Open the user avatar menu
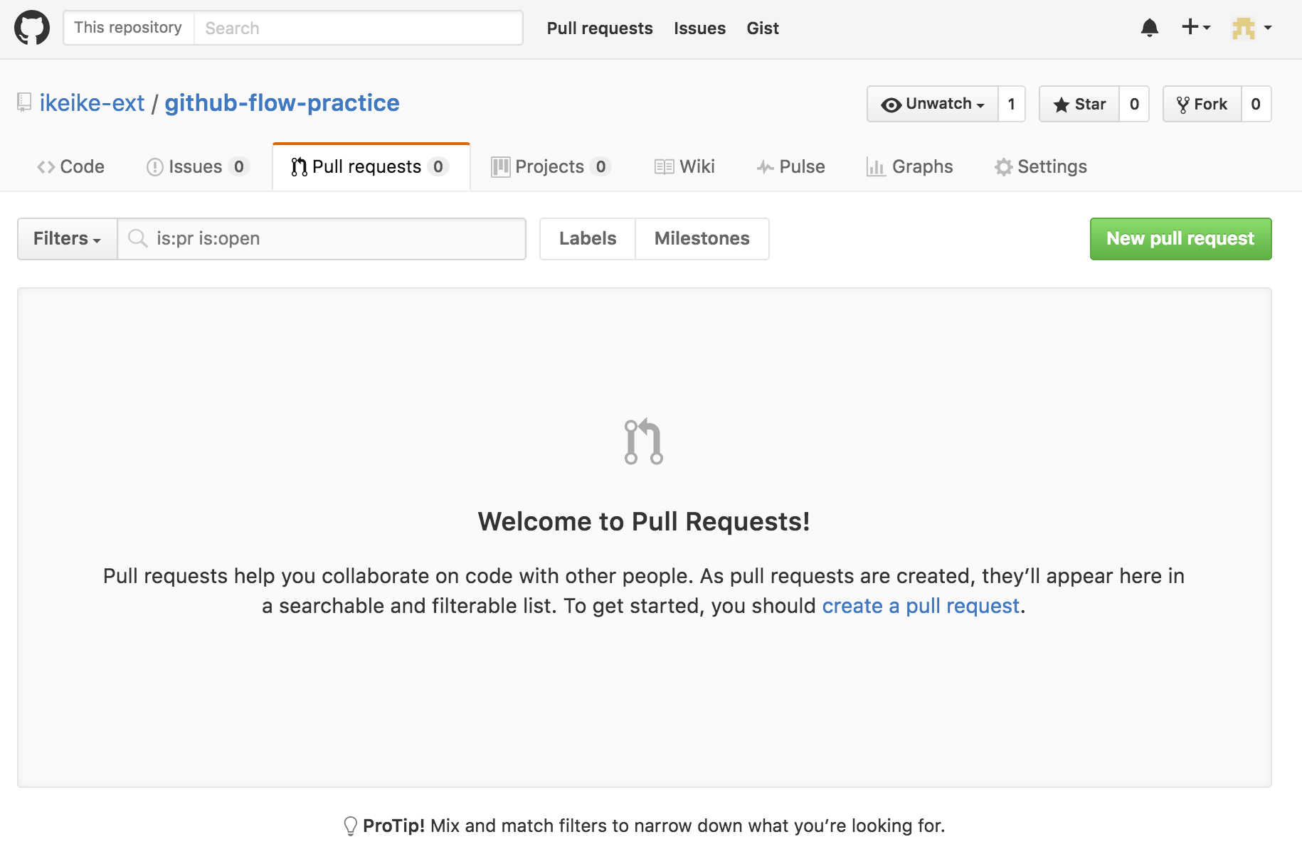1302x859 pixels. coord(1251,28)
